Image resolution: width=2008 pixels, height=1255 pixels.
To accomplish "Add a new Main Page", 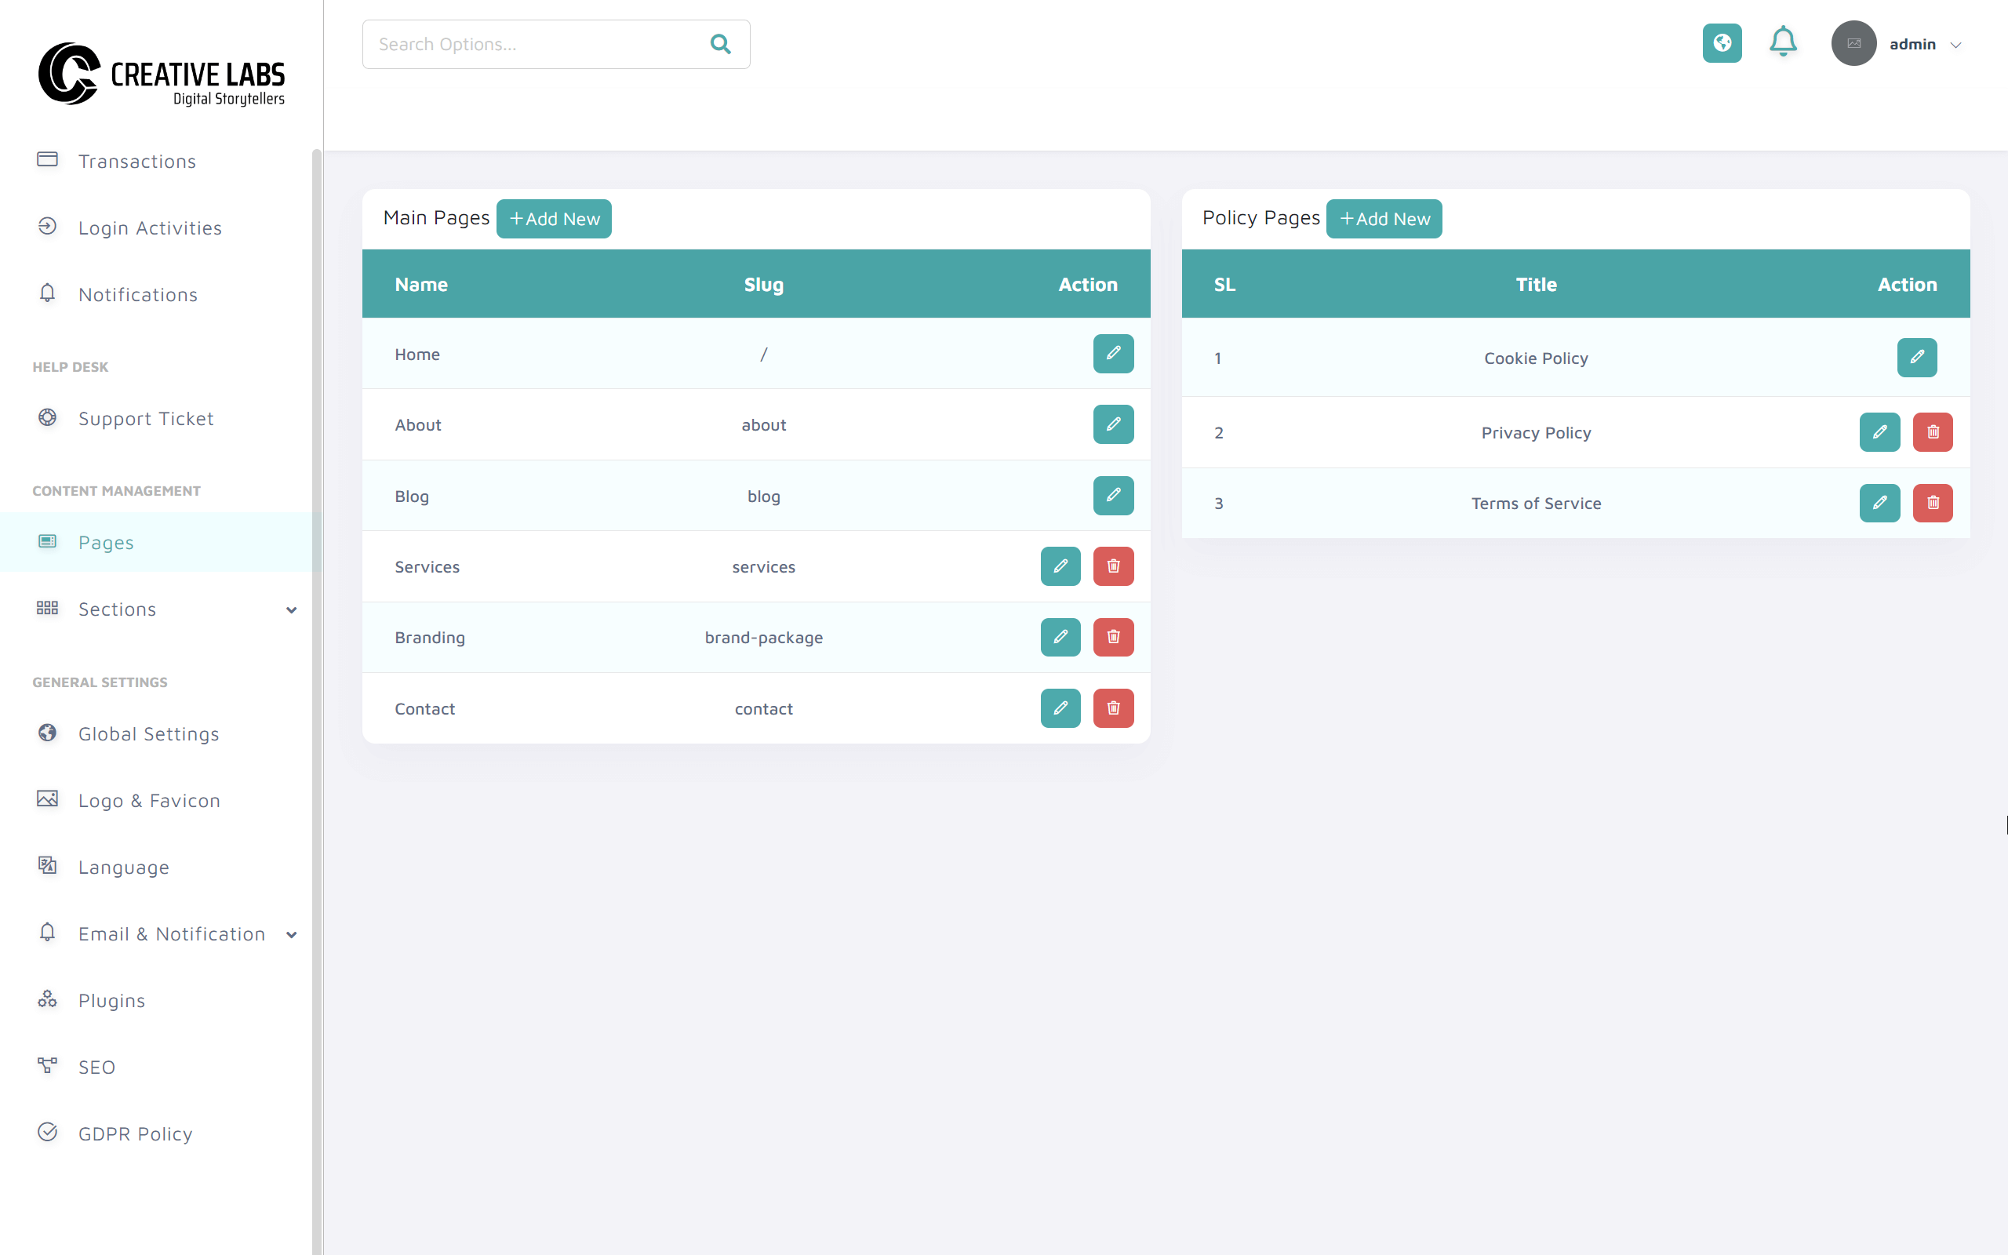I will click(554, 218).
